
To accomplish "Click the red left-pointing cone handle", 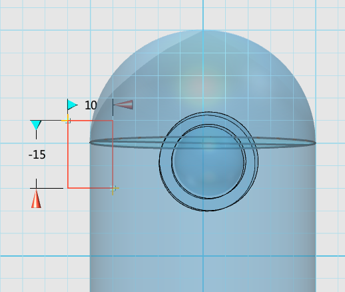I will pos(123,105).
